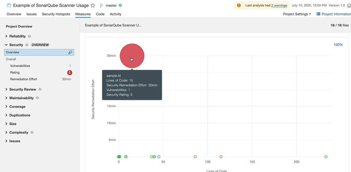
Task: Go to the Overview tab
Action: click(14, 14)
